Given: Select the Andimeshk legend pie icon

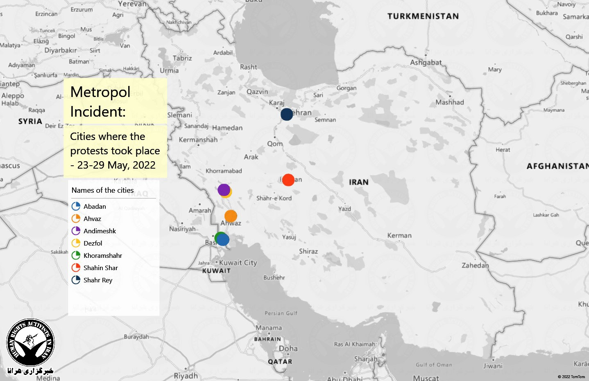Looking at the screenshot, I should [76, 231].
